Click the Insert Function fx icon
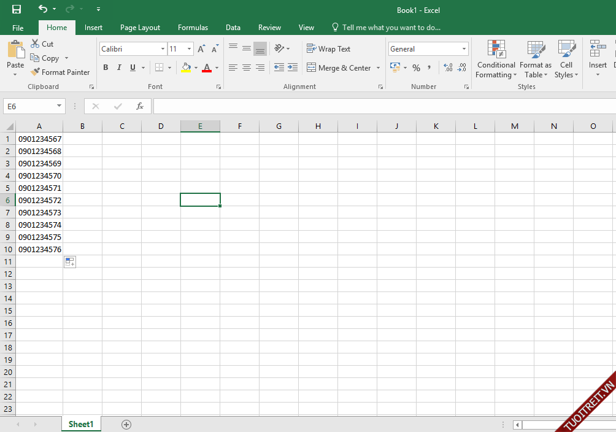This screenshot has width=616, height=432. click(x=140, y=106)
